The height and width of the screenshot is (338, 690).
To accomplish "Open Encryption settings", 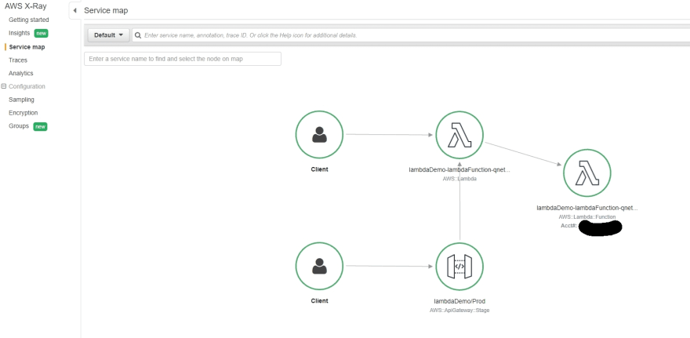I will click(x=24, y=113).
